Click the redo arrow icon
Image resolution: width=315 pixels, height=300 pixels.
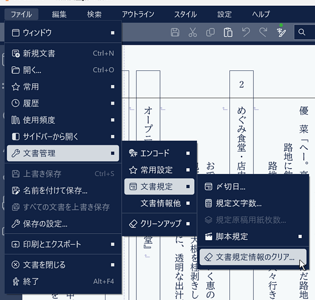pyautogui.click(x=263, y=33)
